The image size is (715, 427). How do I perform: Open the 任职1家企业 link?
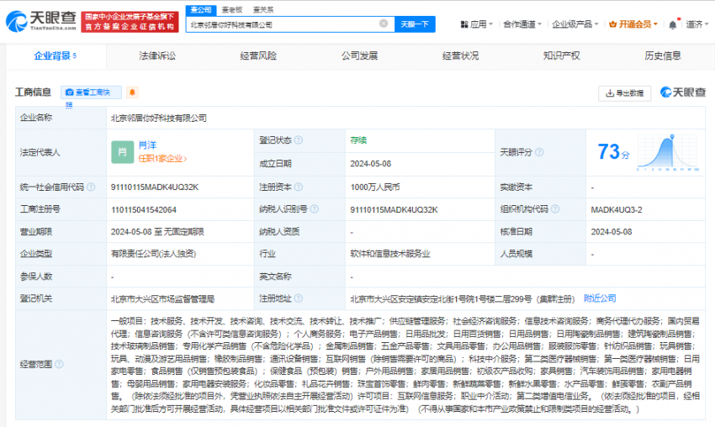point(162,159)
